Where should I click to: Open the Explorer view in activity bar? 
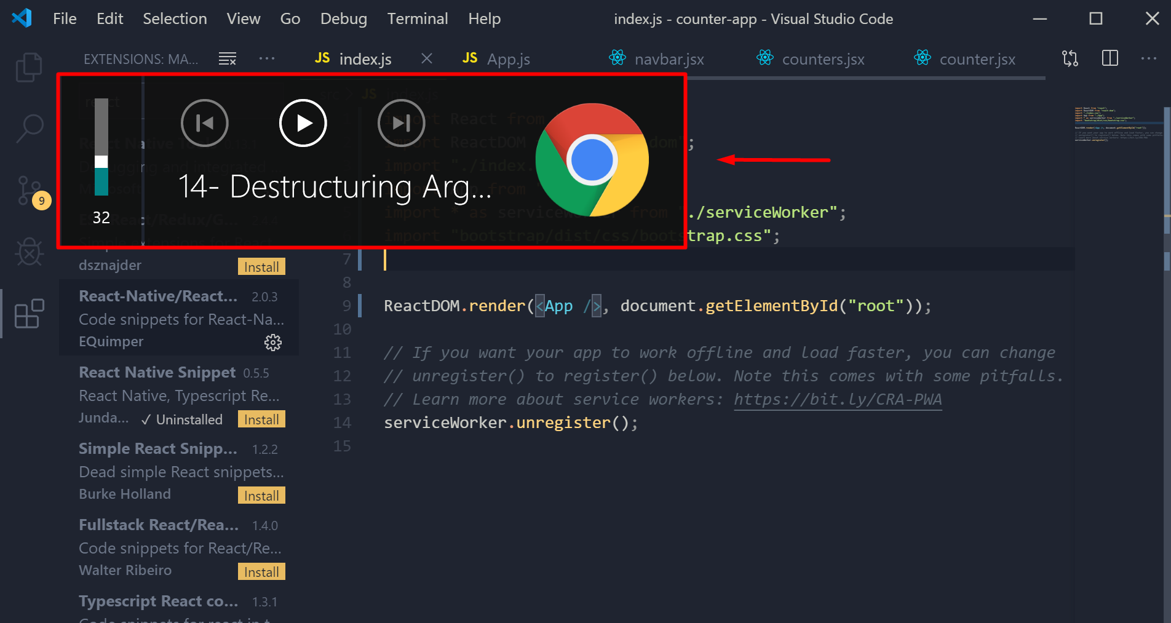click(29, 67)
